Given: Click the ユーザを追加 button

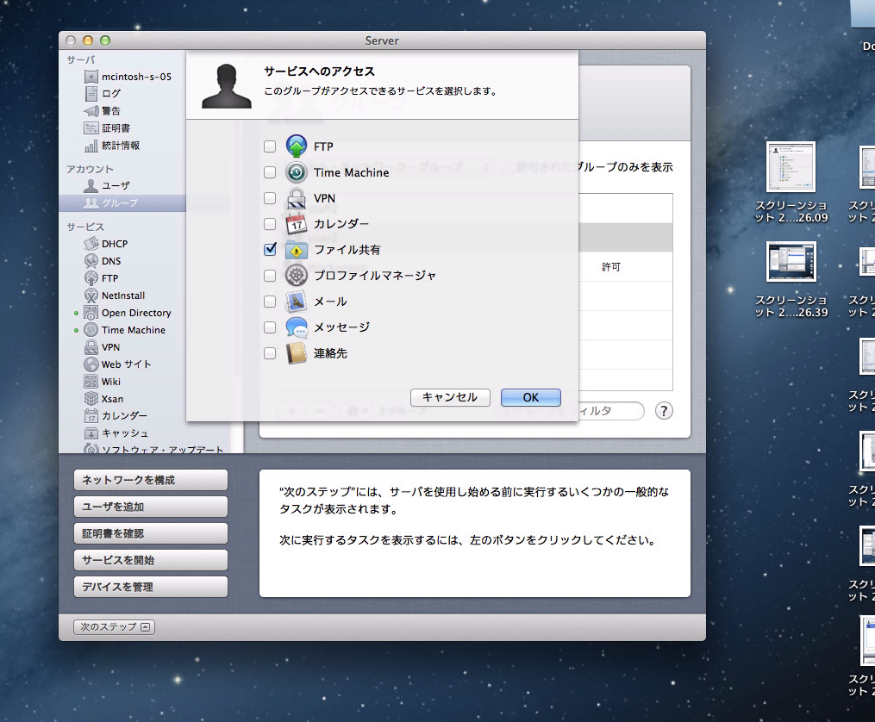Looking at the screenshot, I should 151,507.
